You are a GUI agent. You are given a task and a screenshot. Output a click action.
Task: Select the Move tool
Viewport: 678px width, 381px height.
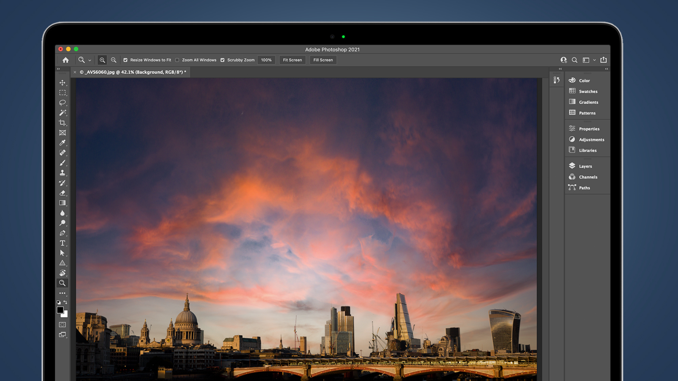pos(62,83)
